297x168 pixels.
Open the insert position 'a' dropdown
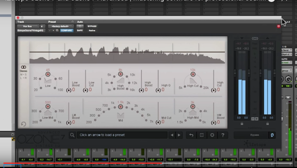pyautogui.click(x=43, y=26)
